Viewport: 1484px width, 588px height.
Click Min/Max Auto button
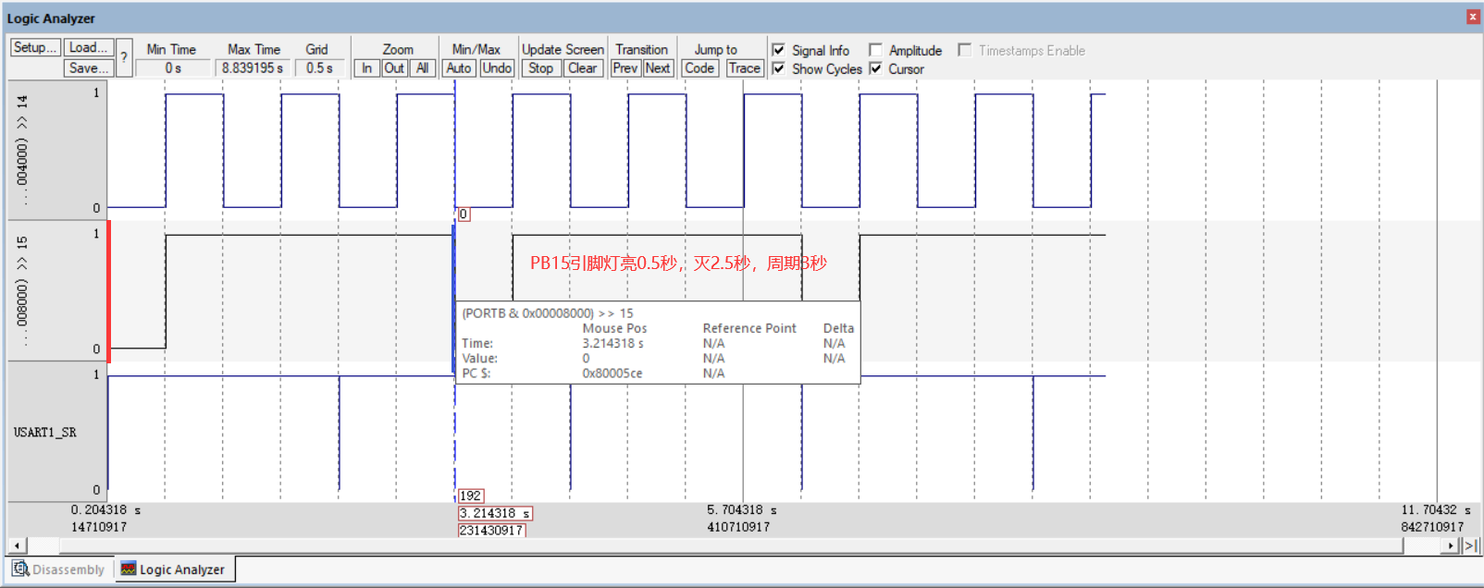point(459,68)
